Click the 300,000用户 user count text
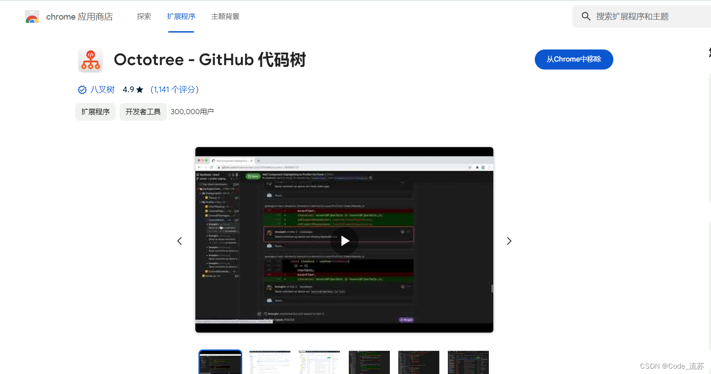 [192, 112]
